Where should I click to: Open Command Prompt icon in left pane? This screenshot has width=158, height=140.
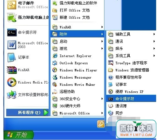pos(12,32)
